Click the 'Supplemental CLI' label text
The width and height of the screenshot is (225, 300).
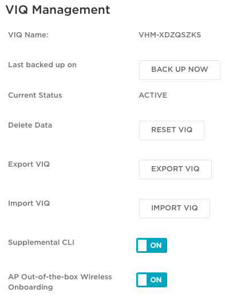point(41,243)
